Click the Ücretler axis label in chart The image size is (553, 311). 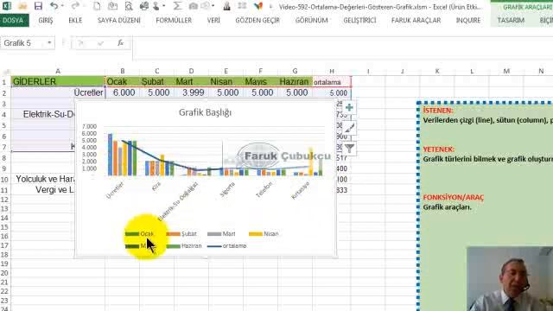(x=115, y=190)
